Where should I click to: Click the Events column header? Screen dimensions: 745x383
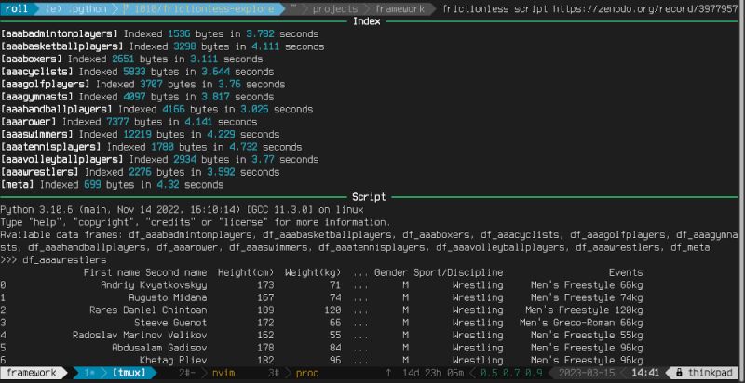click(x=626, y=272)
